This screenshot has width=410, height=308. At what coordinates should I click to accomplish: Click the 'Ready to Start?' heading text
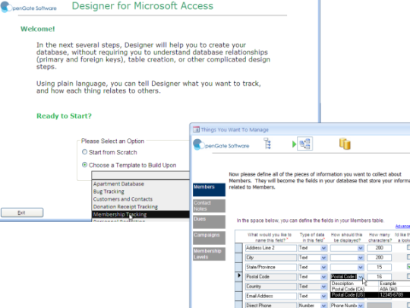coord(64,116)
